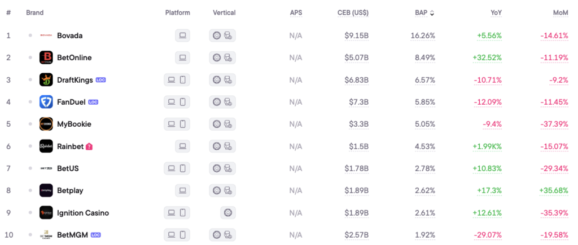This screenshot has height=245, width=578.
Task: Click the Bovada brand logo
Action: point(46,35)
